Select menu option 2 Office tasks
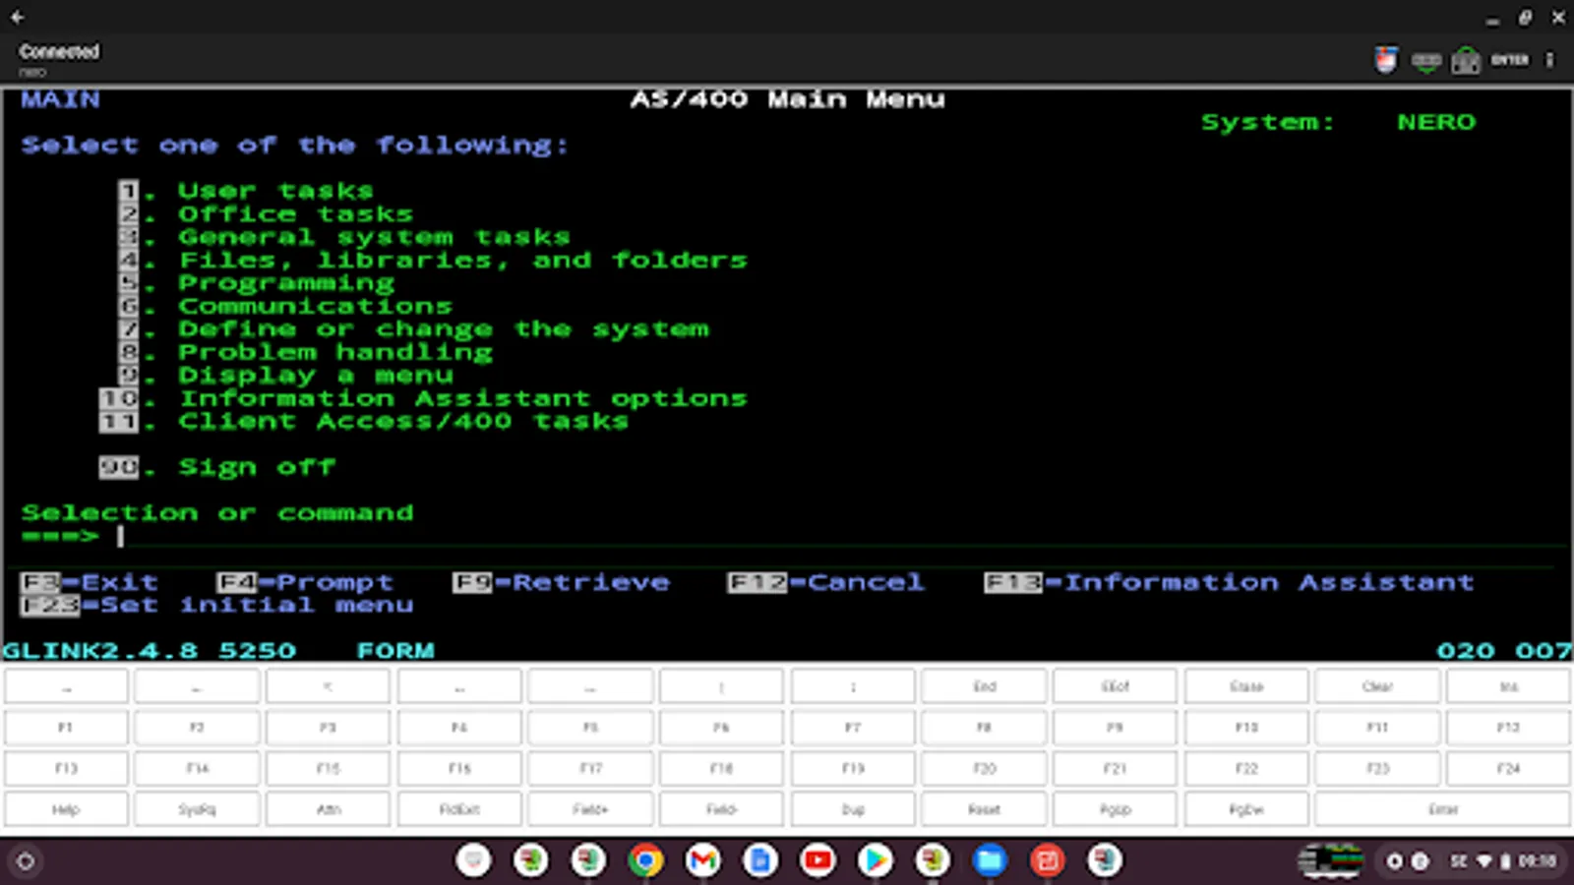This screenshot has height=885, width=1574. click(x=266, y=213)
